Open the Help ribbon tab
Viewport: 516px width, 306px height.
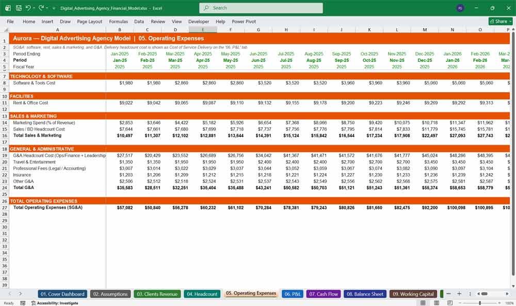pos(220,21)
